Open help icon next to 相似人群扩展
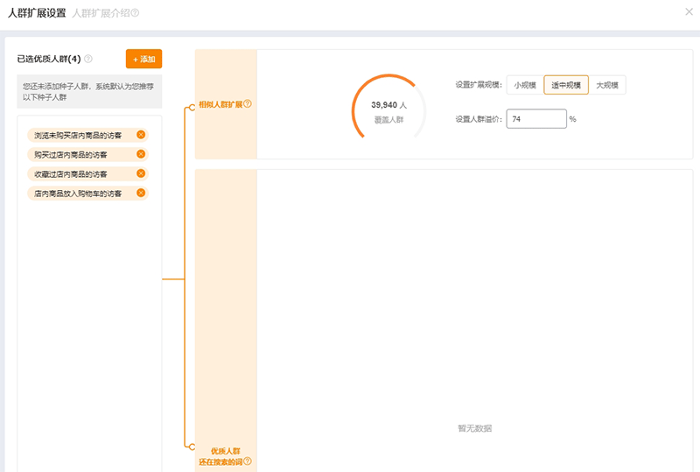This screenshot has height=472, width=700. (x=248, y=104)
